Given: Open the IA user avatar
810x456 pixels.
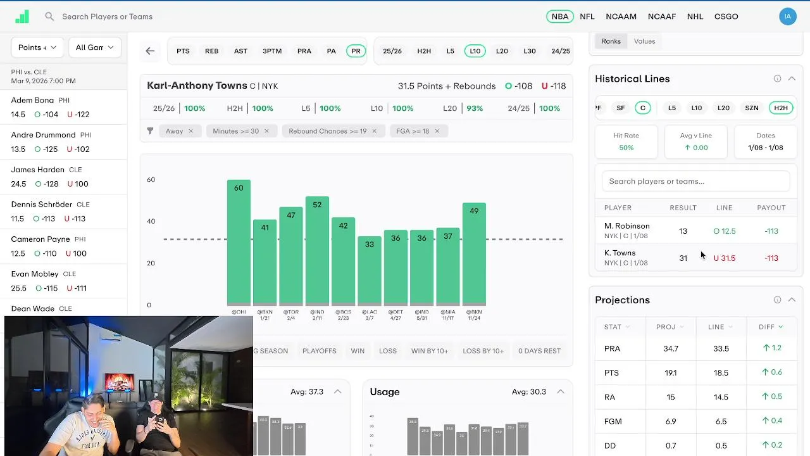Looking at the screenshot, I should [x=788, y=16].
